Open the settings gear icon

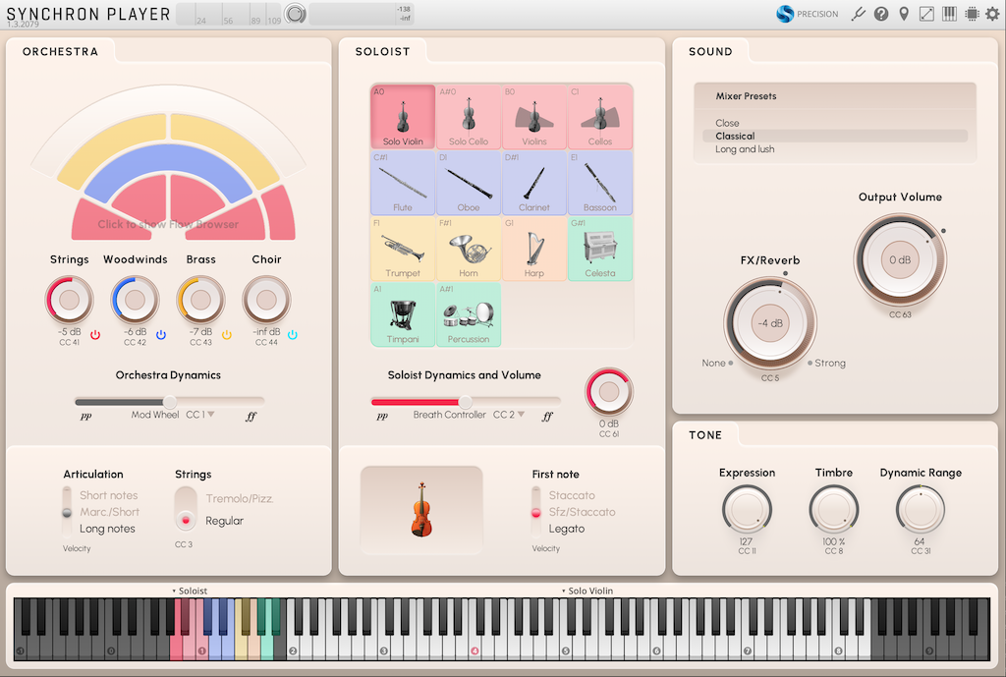pos(992,14)
